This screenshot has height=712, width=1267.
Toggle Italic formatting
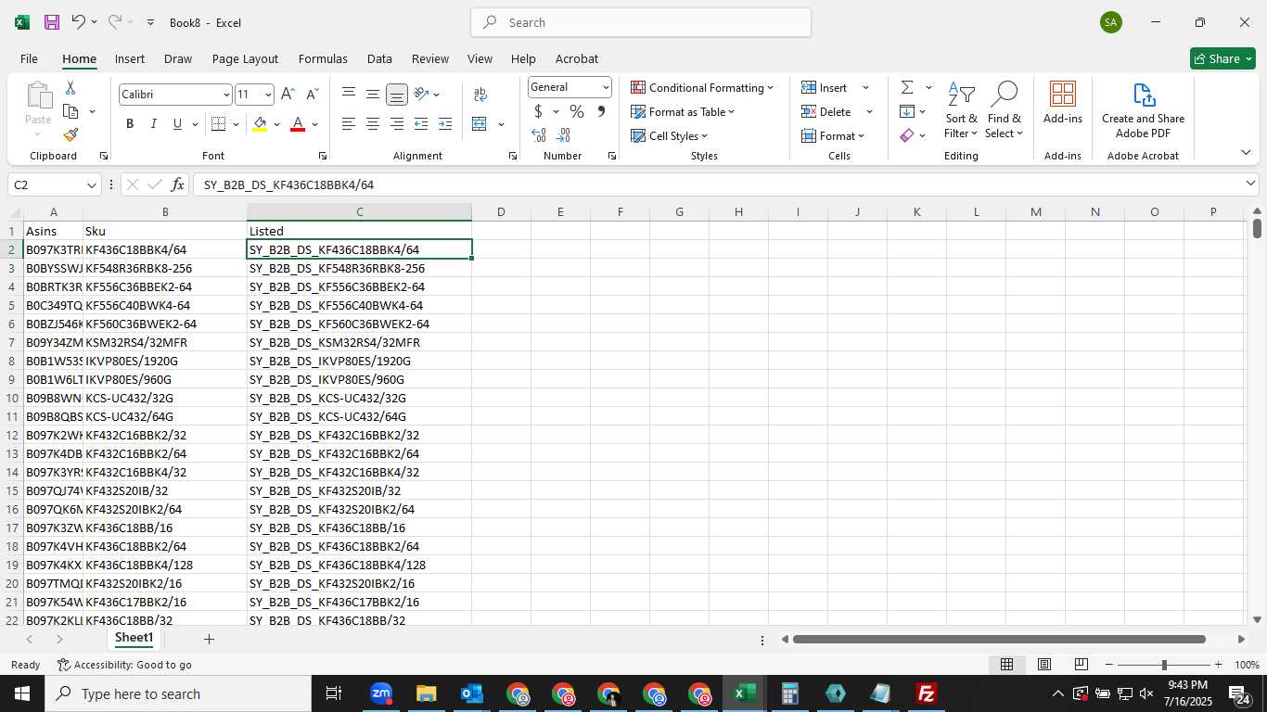point(154,124)
